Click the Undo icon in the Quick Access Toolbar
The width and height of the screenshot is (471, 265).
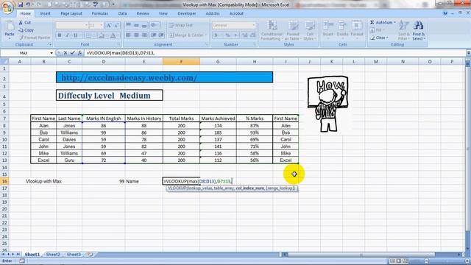(28, 4)
